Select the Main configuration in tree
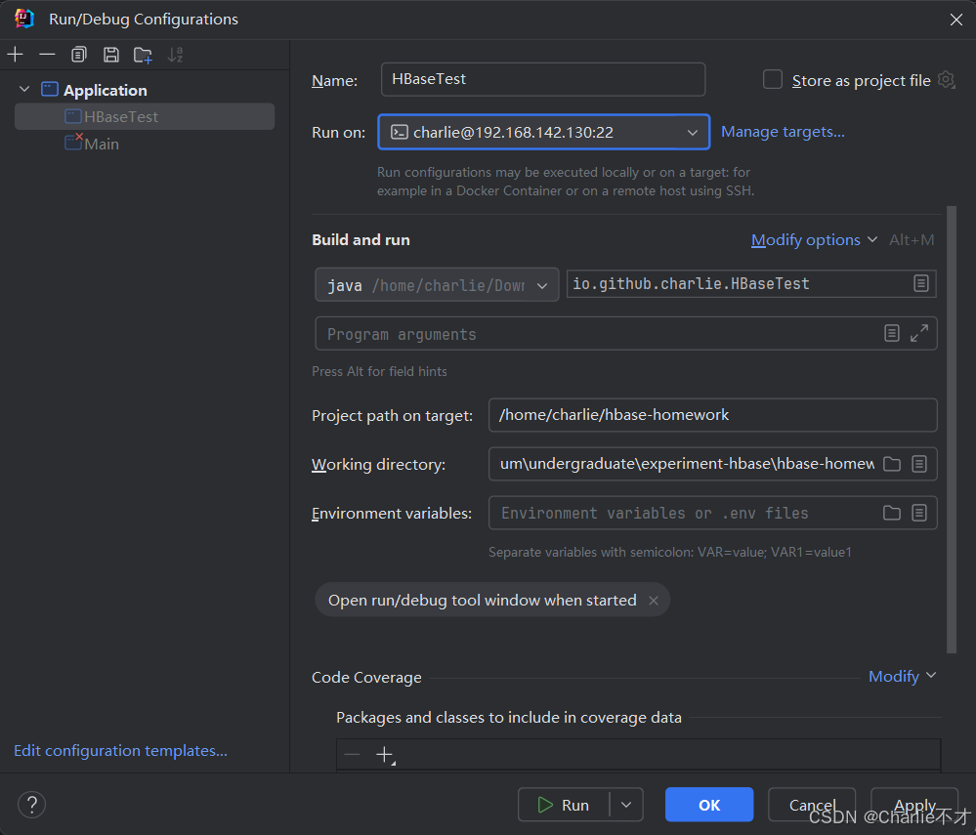This screenshot has height=835, width=976. (102, 144)
